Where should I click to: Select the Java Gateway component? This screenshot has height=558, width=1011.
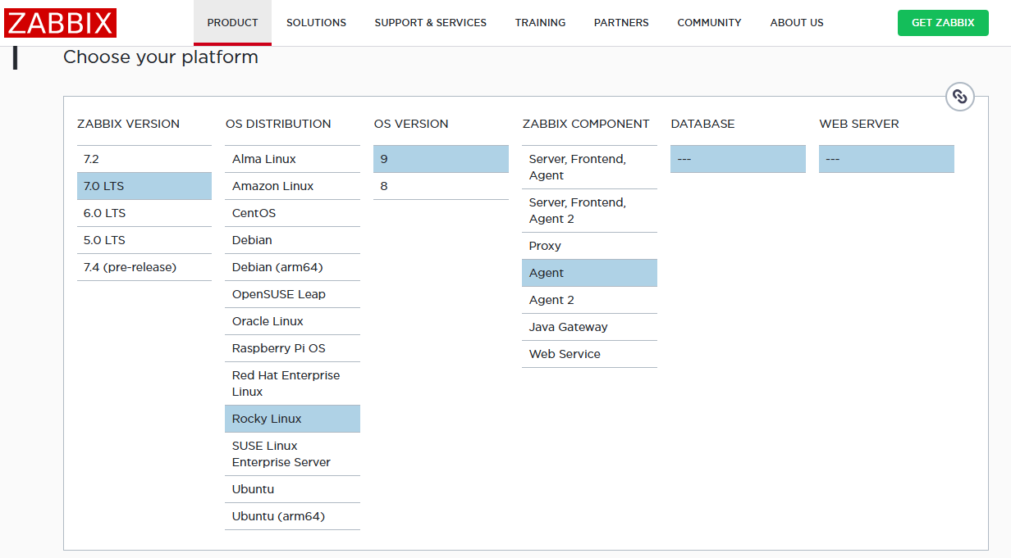coord(590,327)
